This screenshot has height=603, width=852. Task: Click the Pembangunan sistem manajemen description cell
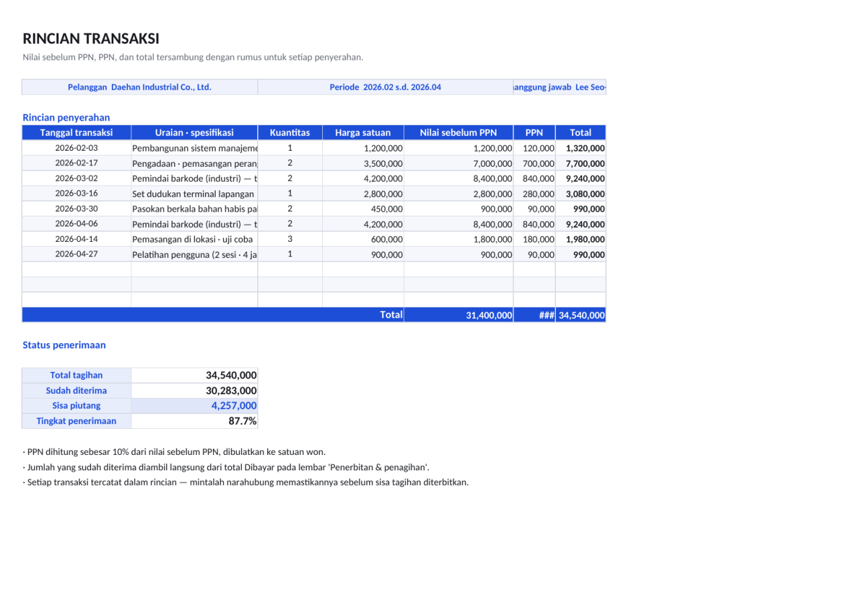coord(194,148)
